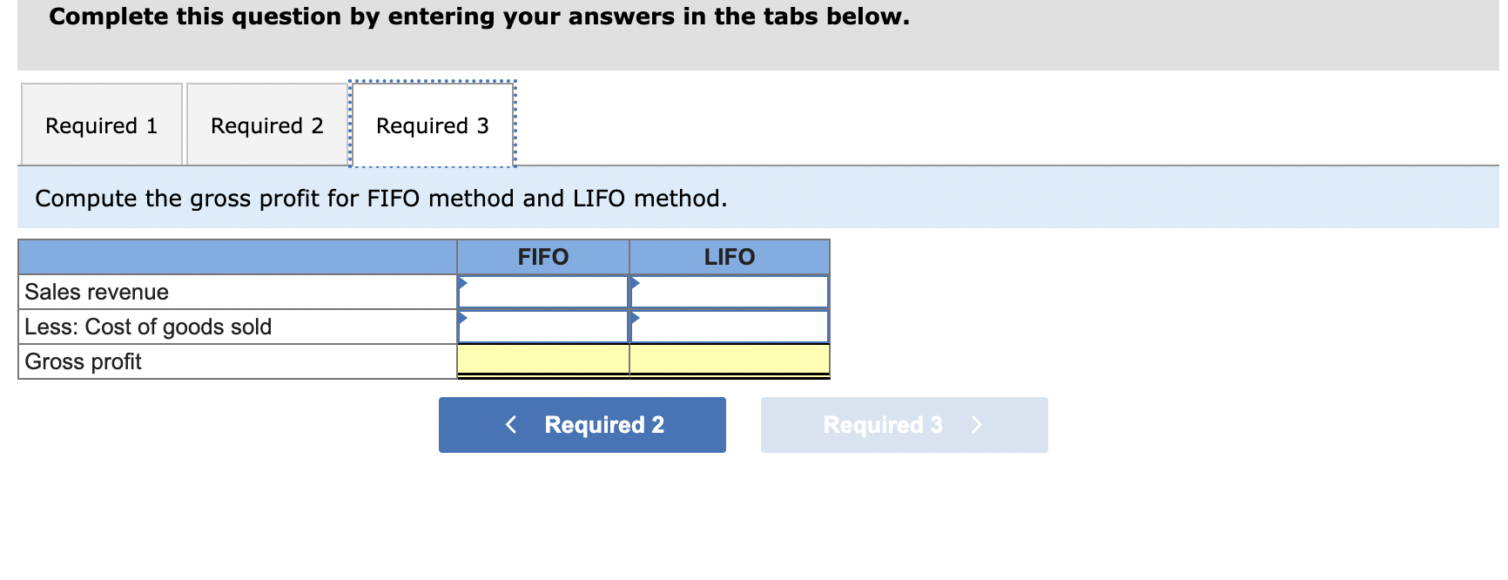
Task: Click the right chevron on the Required 3 button
Action: (977, 425)
